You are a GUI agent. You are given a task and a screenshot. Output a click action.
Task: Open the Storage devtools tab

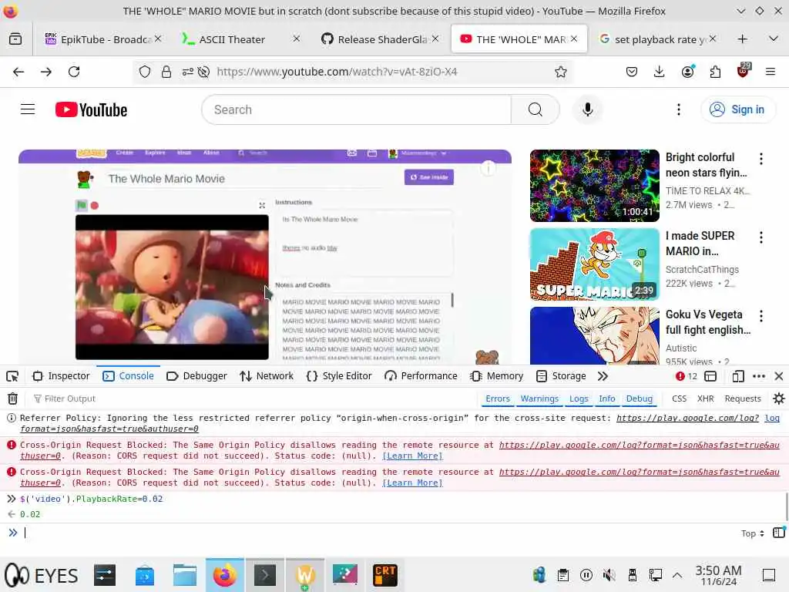561,376
